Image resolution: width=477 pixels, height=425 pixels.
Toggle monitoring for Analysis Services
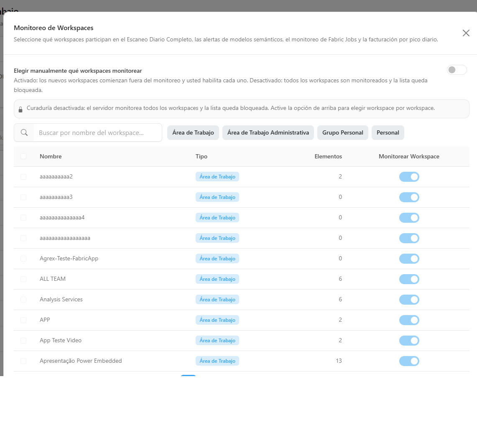(409, 300)
